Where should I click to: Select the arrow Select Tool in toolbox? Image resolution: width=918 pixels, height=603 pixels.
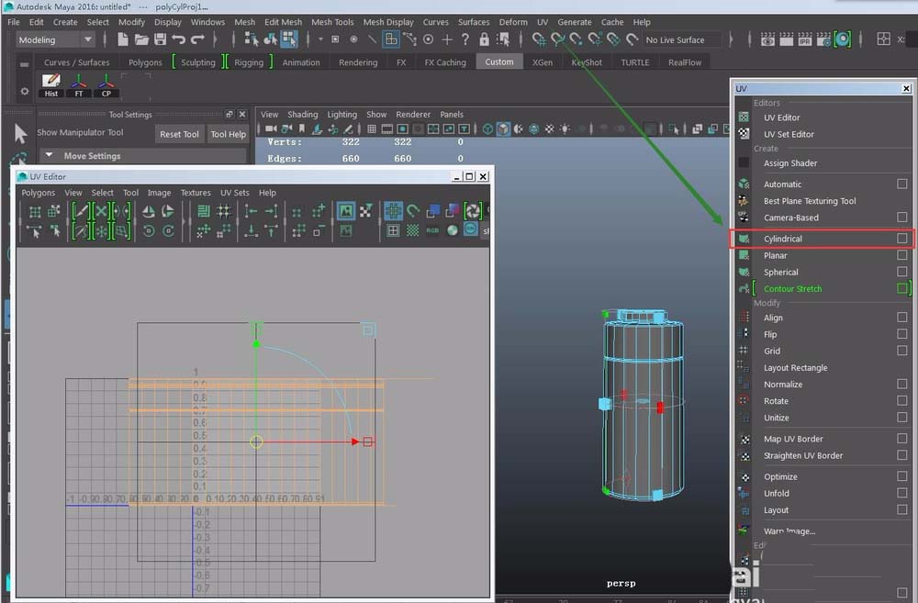coord(20,135)
